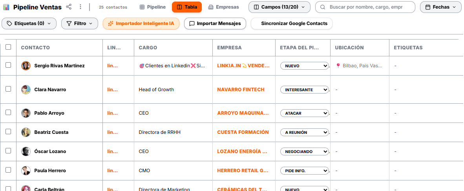Open CUESTA FORMACIÓN company link

243,132
